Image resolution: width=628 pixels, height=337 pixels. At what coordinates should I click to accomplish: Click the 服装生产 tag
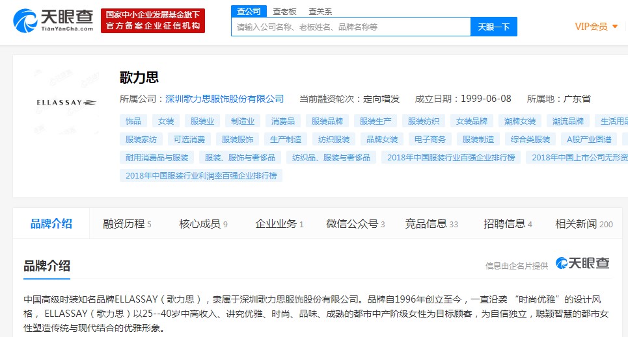coord(375,121)
